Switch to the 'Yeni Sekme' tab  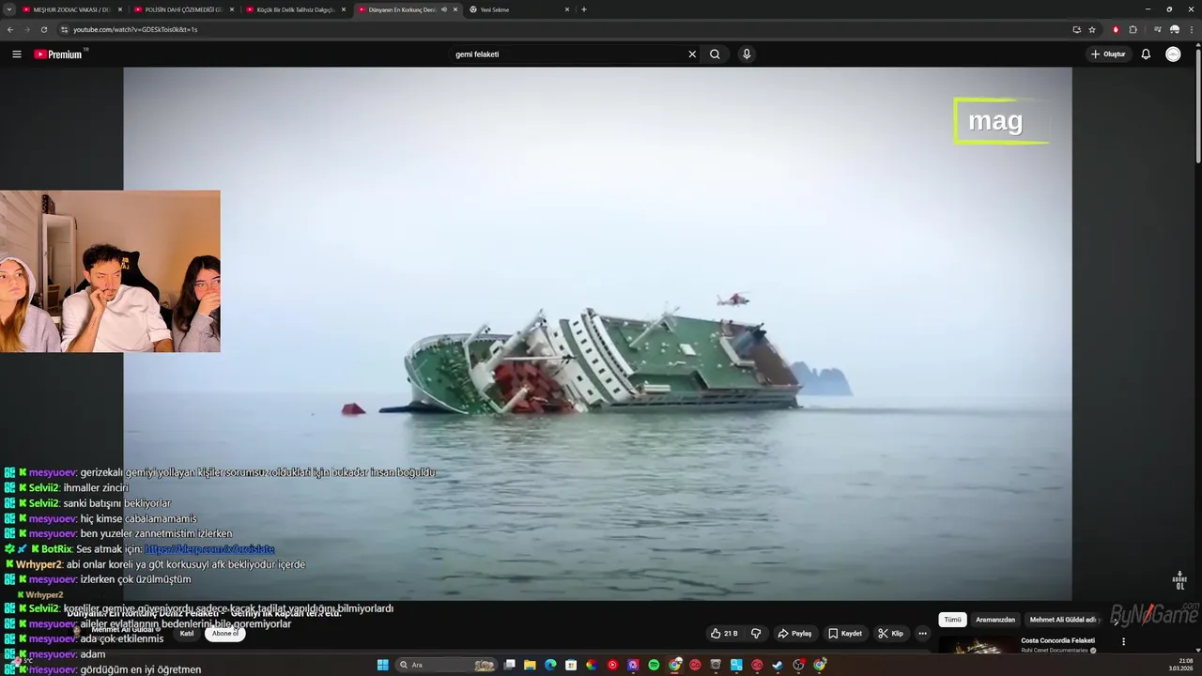click(518, 9)
